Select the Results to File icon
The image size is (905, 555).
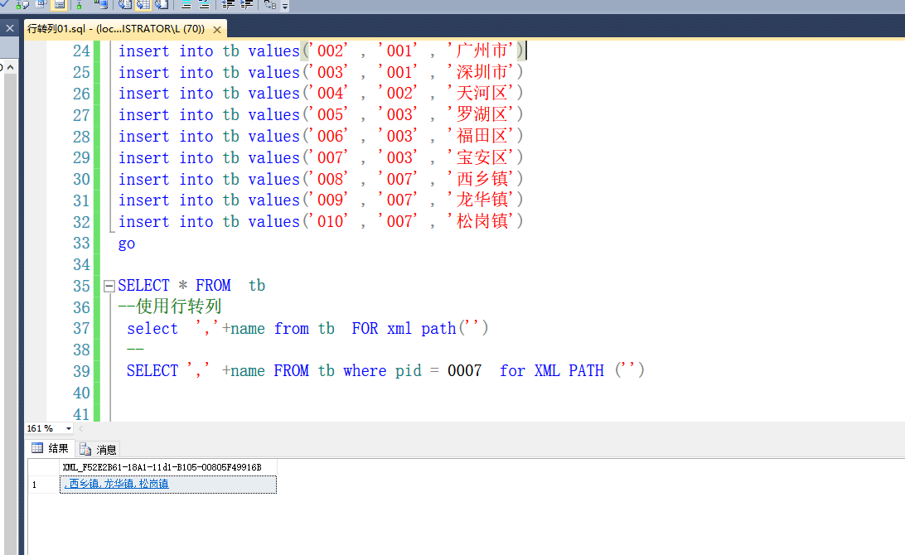[162, 4]
